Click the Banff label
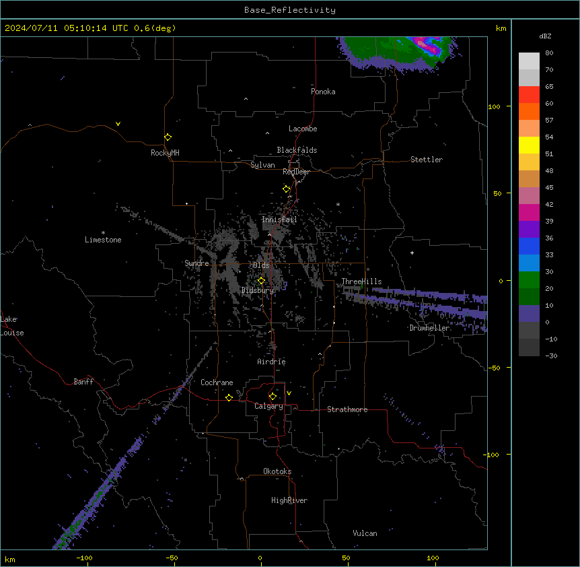 (x=83, y=382)
